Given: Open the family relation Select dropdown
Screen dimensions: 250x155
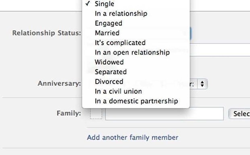Looking at the screenshot, I should coord(239,114).
